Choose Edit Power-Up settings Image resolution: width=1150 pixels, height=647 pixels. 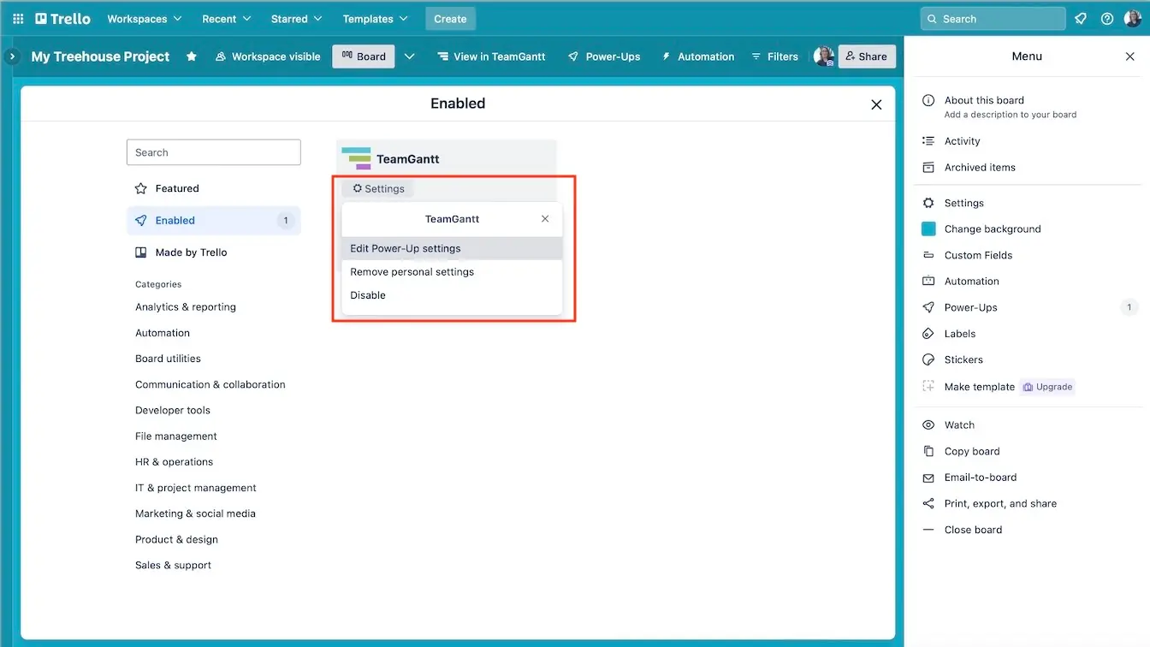[452, 248]
